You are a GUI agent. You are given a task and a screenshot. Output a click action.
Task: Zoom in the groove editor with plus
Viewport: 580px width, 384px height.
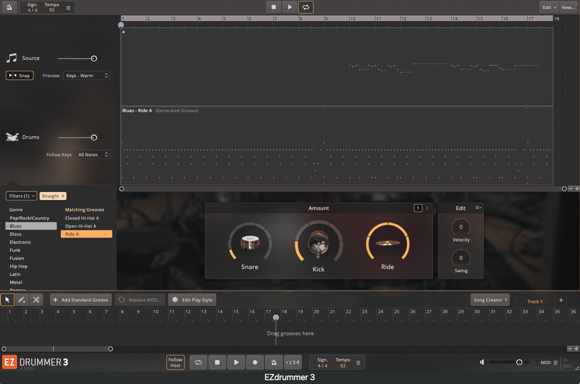click(577, 189)
